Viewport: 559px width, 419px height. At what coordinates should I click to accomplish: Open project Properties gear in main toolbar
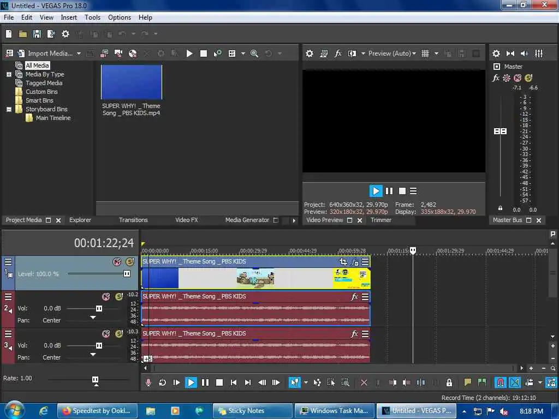66,34
